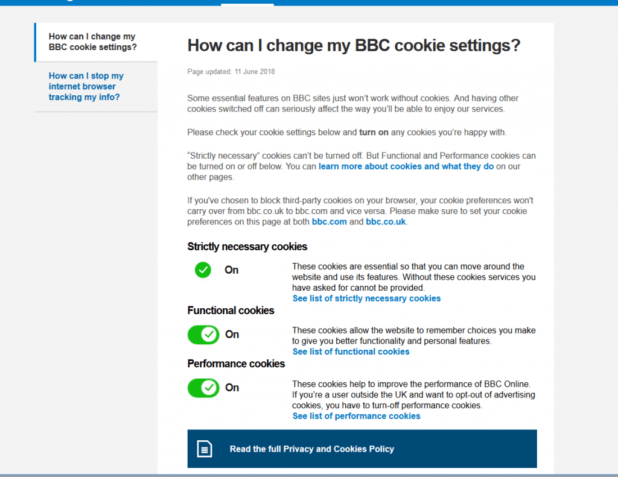This screenshot has height=477, width=618.
Task: Click the document icon in Privacy Policy banner
Action: coord(205,449)
